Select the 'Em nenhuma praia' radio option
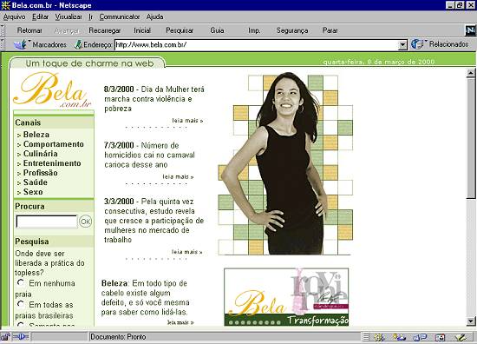 click(21, 282)
